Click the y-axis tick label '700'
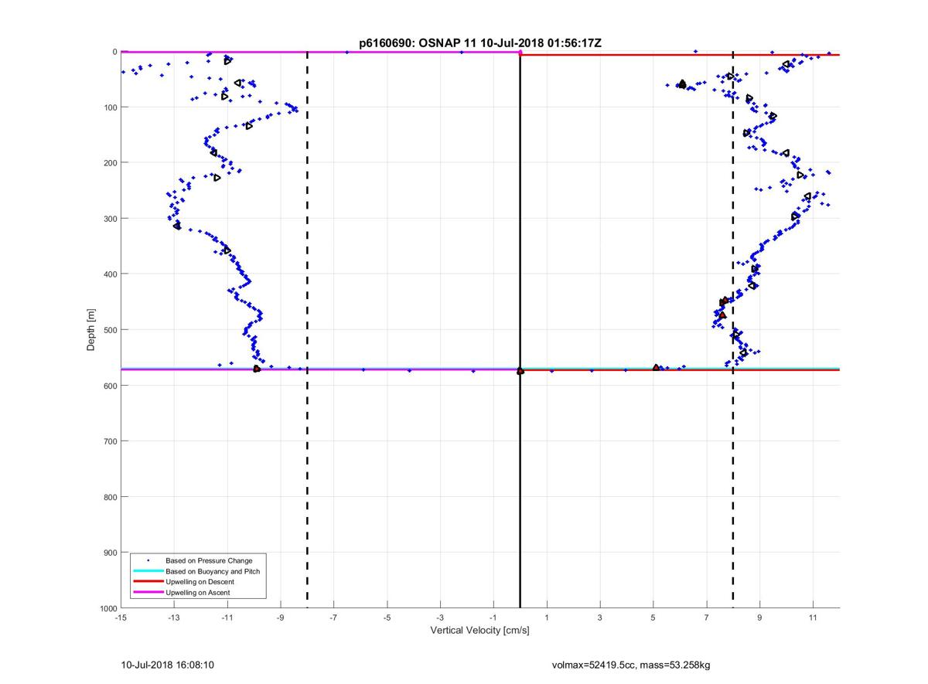This screenshot has width=928, height=684. pyautogui.click(x=110, y=441)
